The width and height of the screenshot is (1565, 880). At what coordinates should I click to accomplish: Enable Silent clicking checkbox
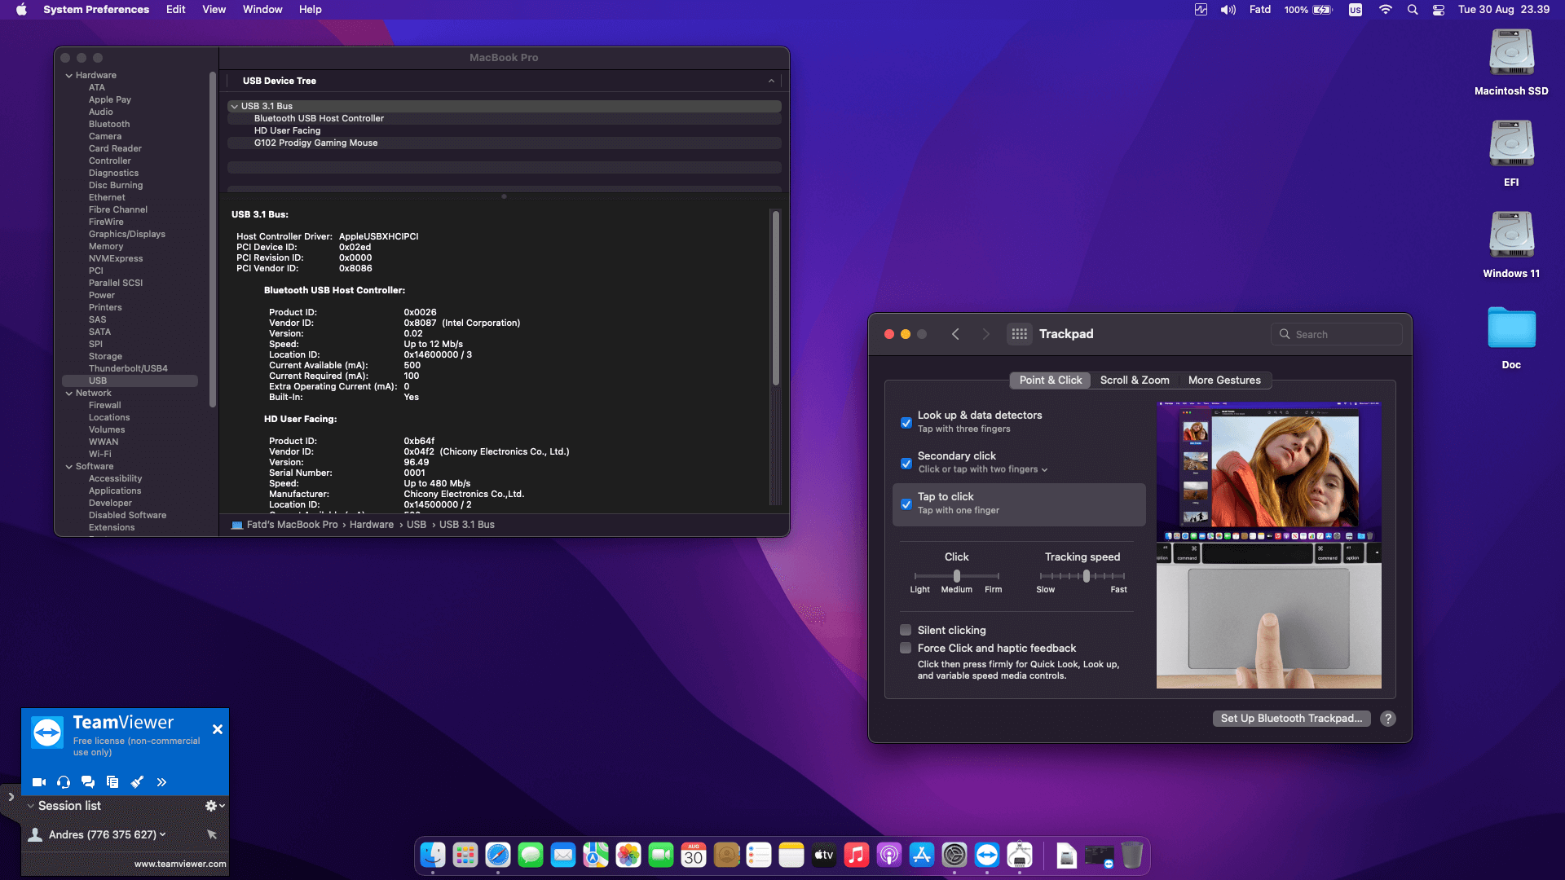[x=906, y=630]
